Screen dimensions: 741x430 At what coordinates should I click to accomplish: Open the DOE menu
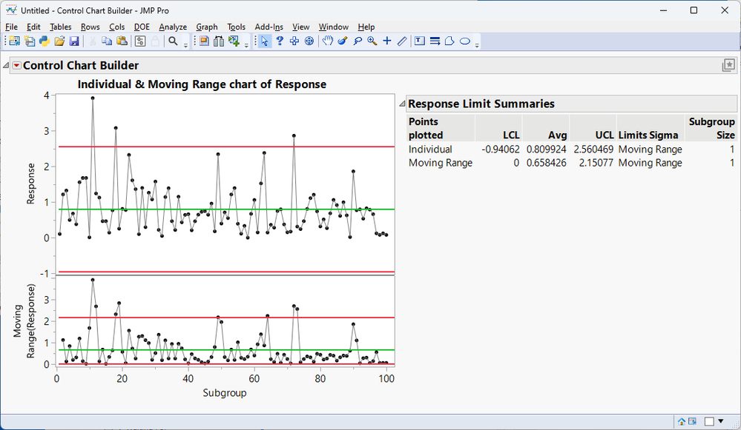click(142, 27)
